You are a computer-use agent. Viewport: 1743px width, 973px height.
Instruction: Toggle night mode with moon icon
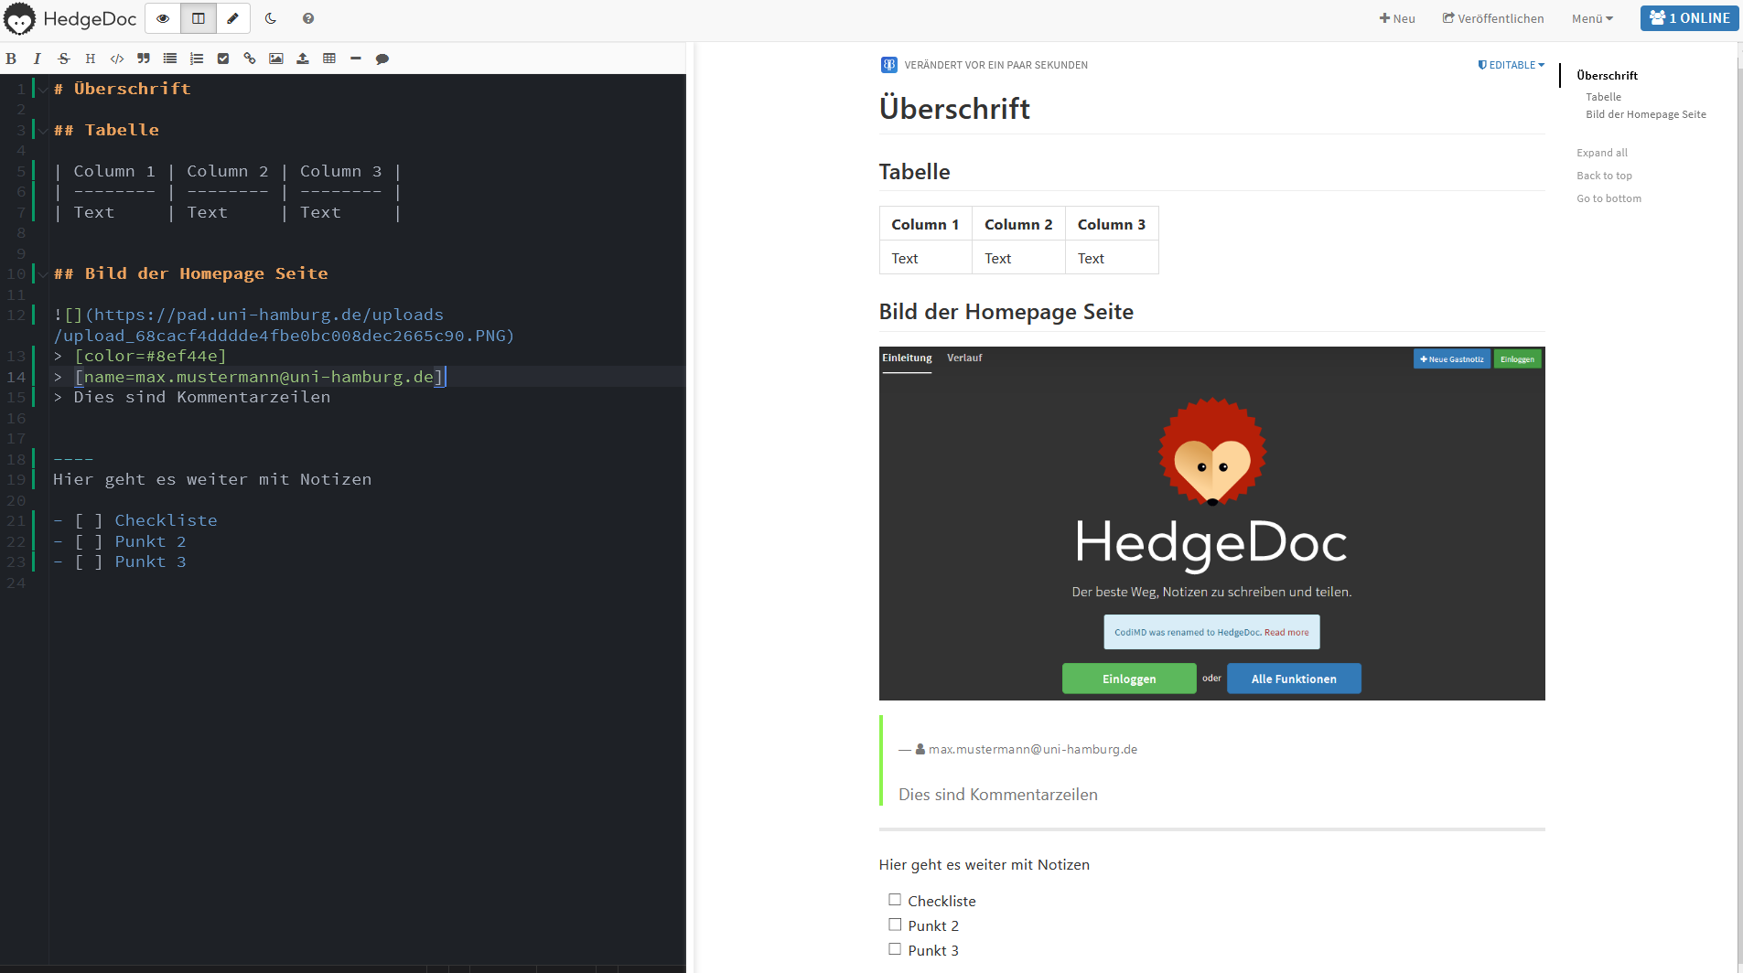[271, 18]
